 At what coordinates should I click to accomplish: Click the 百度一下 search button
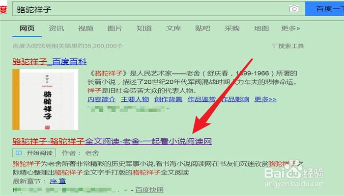[325, 9]
